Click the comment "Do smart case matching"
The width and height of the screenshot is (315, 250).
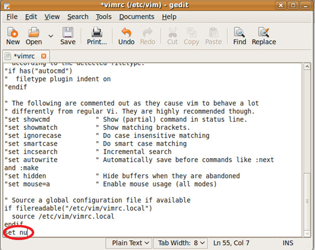coord(145,143)
